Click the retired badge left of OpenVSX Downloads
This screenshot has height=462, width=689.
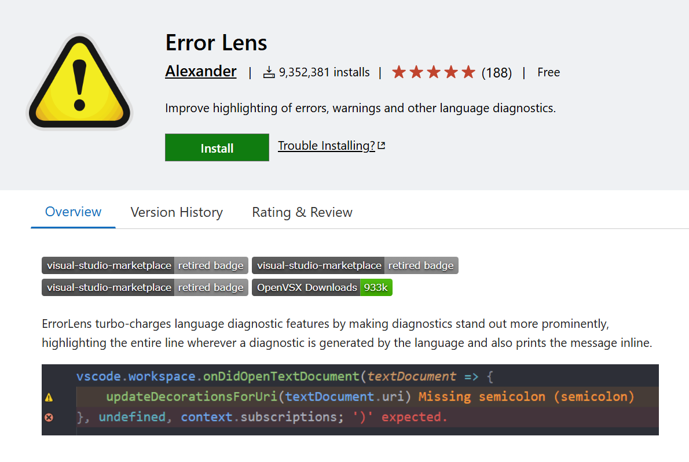145,287
